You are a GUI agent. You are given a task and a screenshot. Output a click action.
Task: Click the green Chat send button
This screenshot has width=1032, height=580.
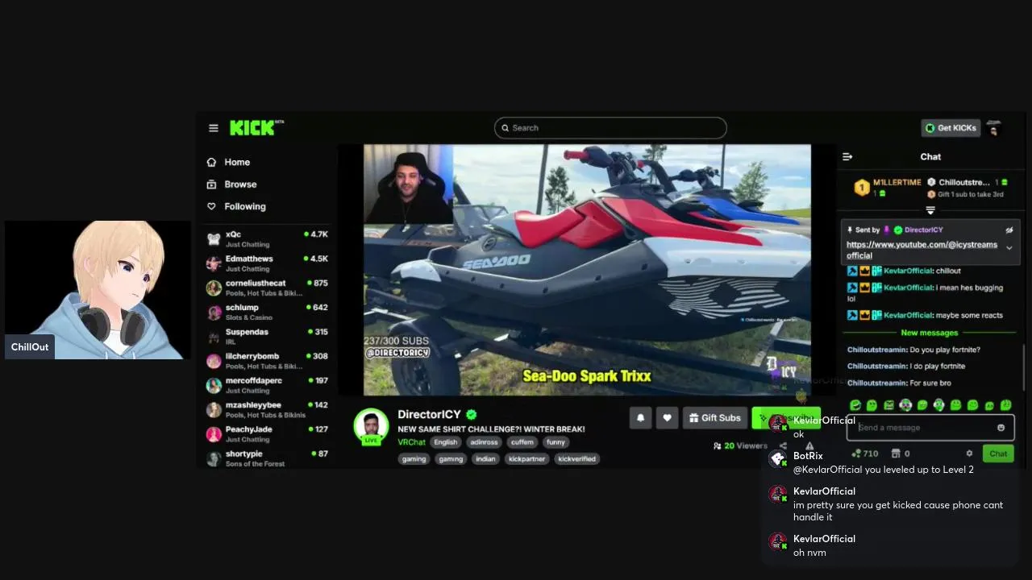(x=998, y=454)
